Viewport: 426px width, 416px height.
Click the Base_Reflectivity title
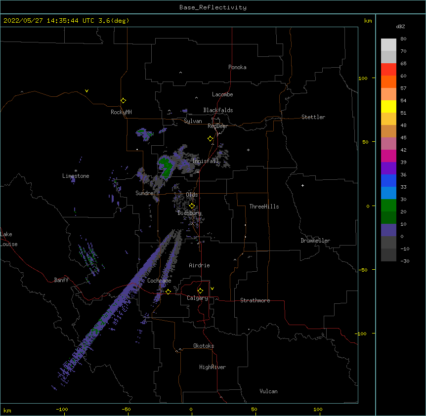[x=213, y=7]
